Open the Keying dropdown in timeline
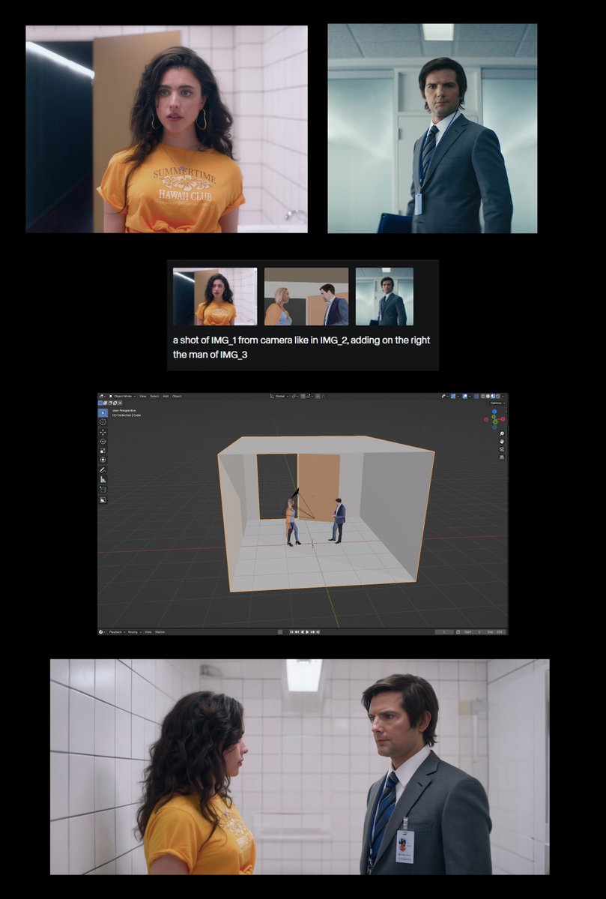This screenshot has width=606, height=899. [133, 632]
